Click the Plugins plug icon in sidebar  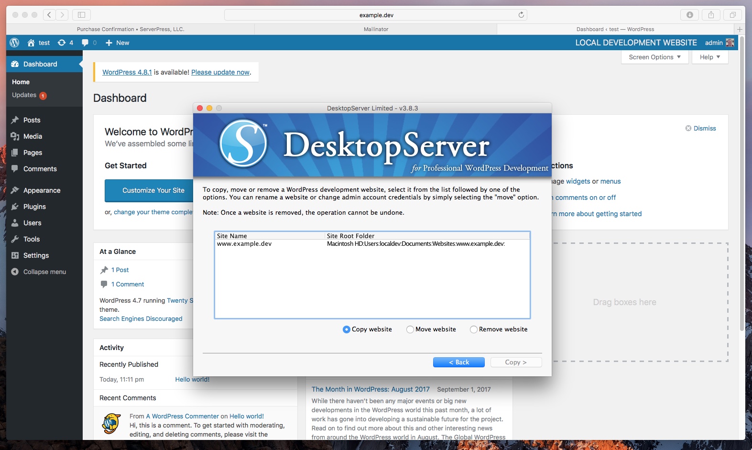coord(15,207)
